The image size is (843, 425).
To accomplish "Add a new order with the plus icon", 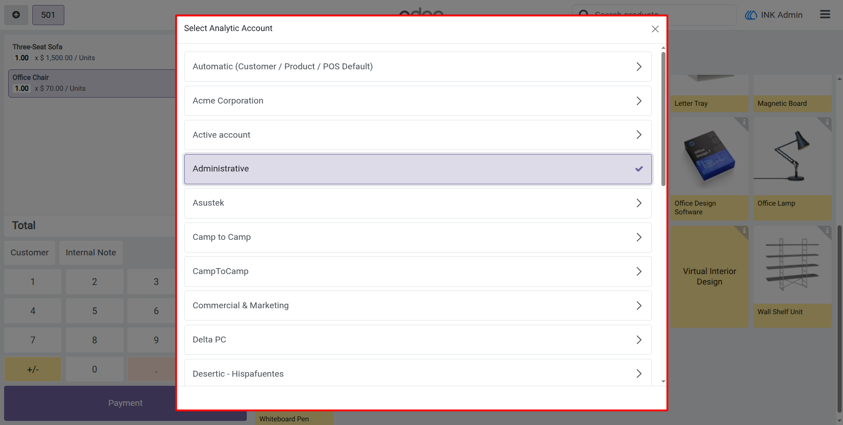I will click(16, 15).
